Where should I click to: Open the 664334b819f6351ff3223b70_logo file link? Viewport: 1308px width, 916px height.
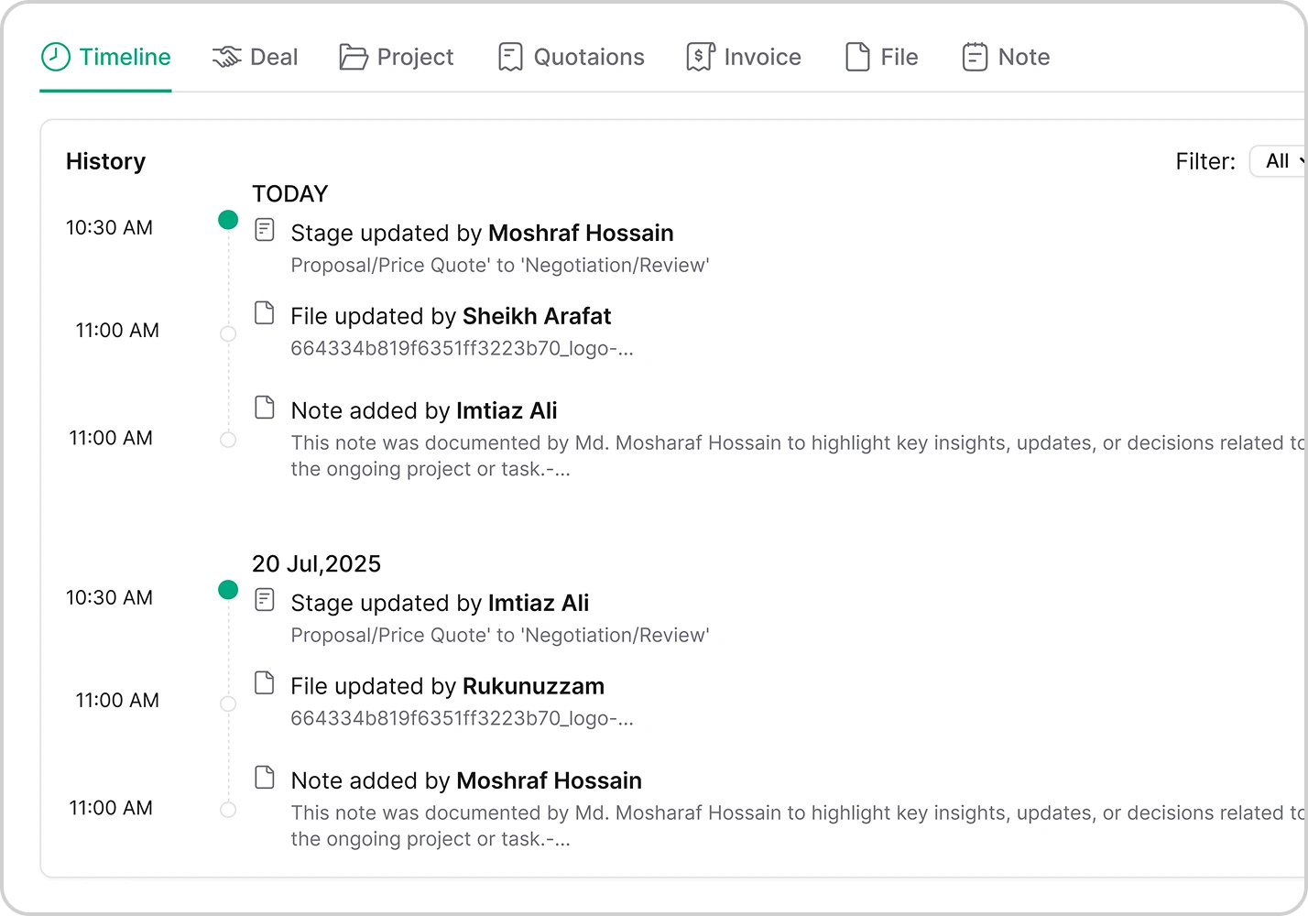pos(463,349)
